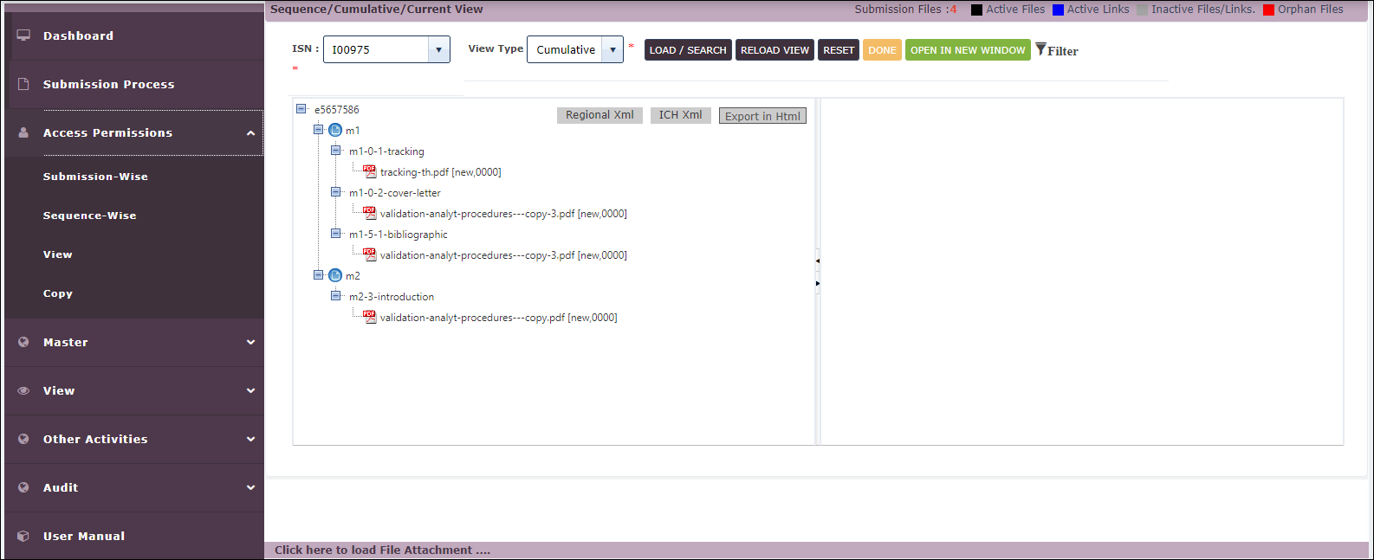Click the Click here to load File Attachment bar

(x=383, y=550)
